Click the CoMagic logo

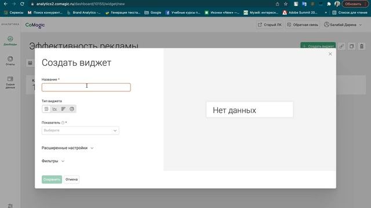point(35,25)
